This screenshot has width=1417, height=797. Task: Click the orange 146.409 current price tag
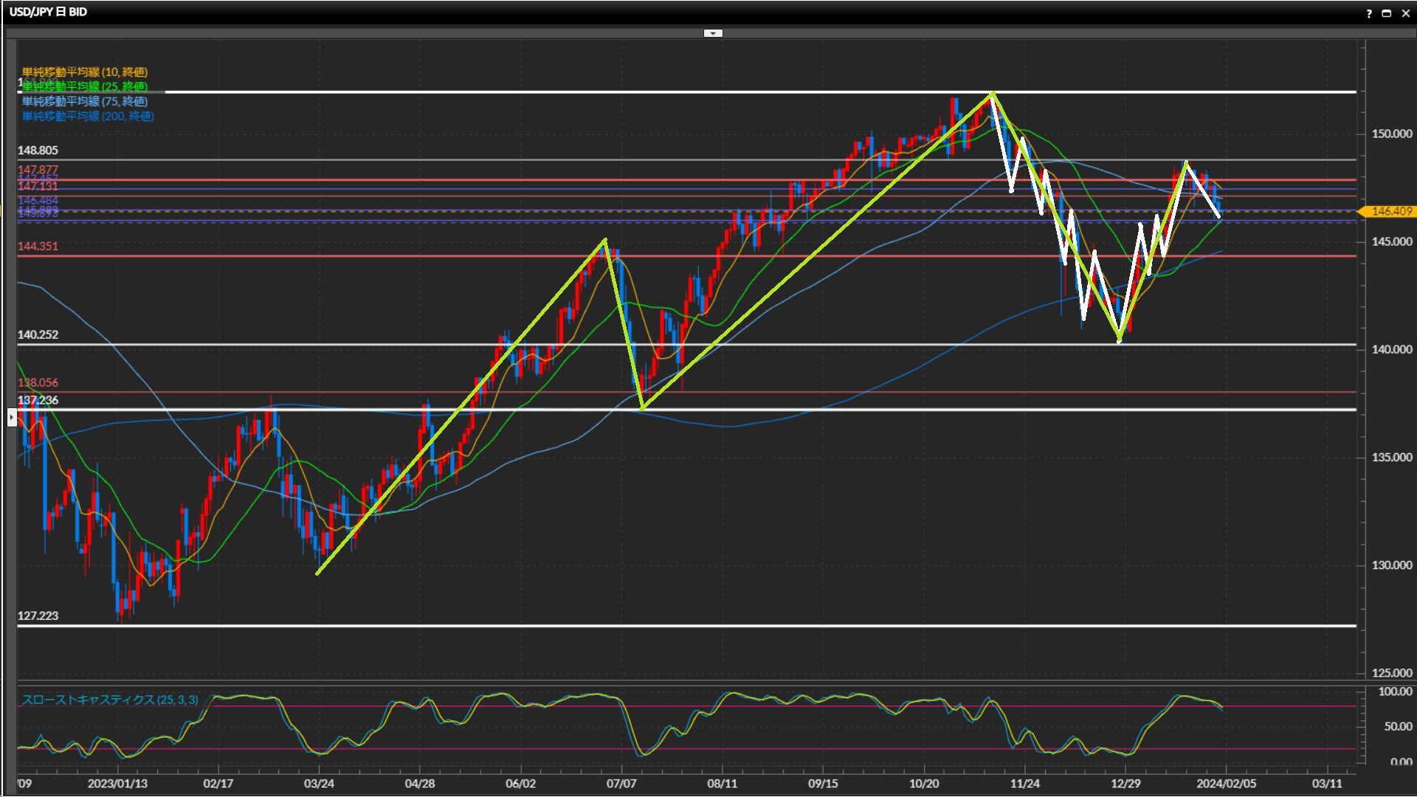(x=1390, y=211)
